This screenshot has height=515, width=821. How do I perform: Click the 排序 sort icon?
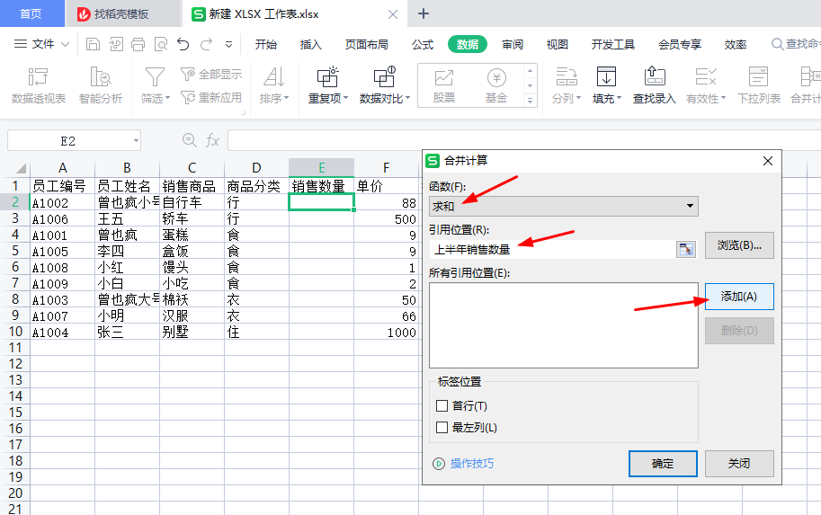(274, 77)
